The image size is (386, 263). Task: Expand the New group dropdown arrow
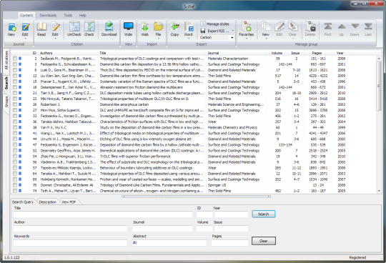click(266, 39)
